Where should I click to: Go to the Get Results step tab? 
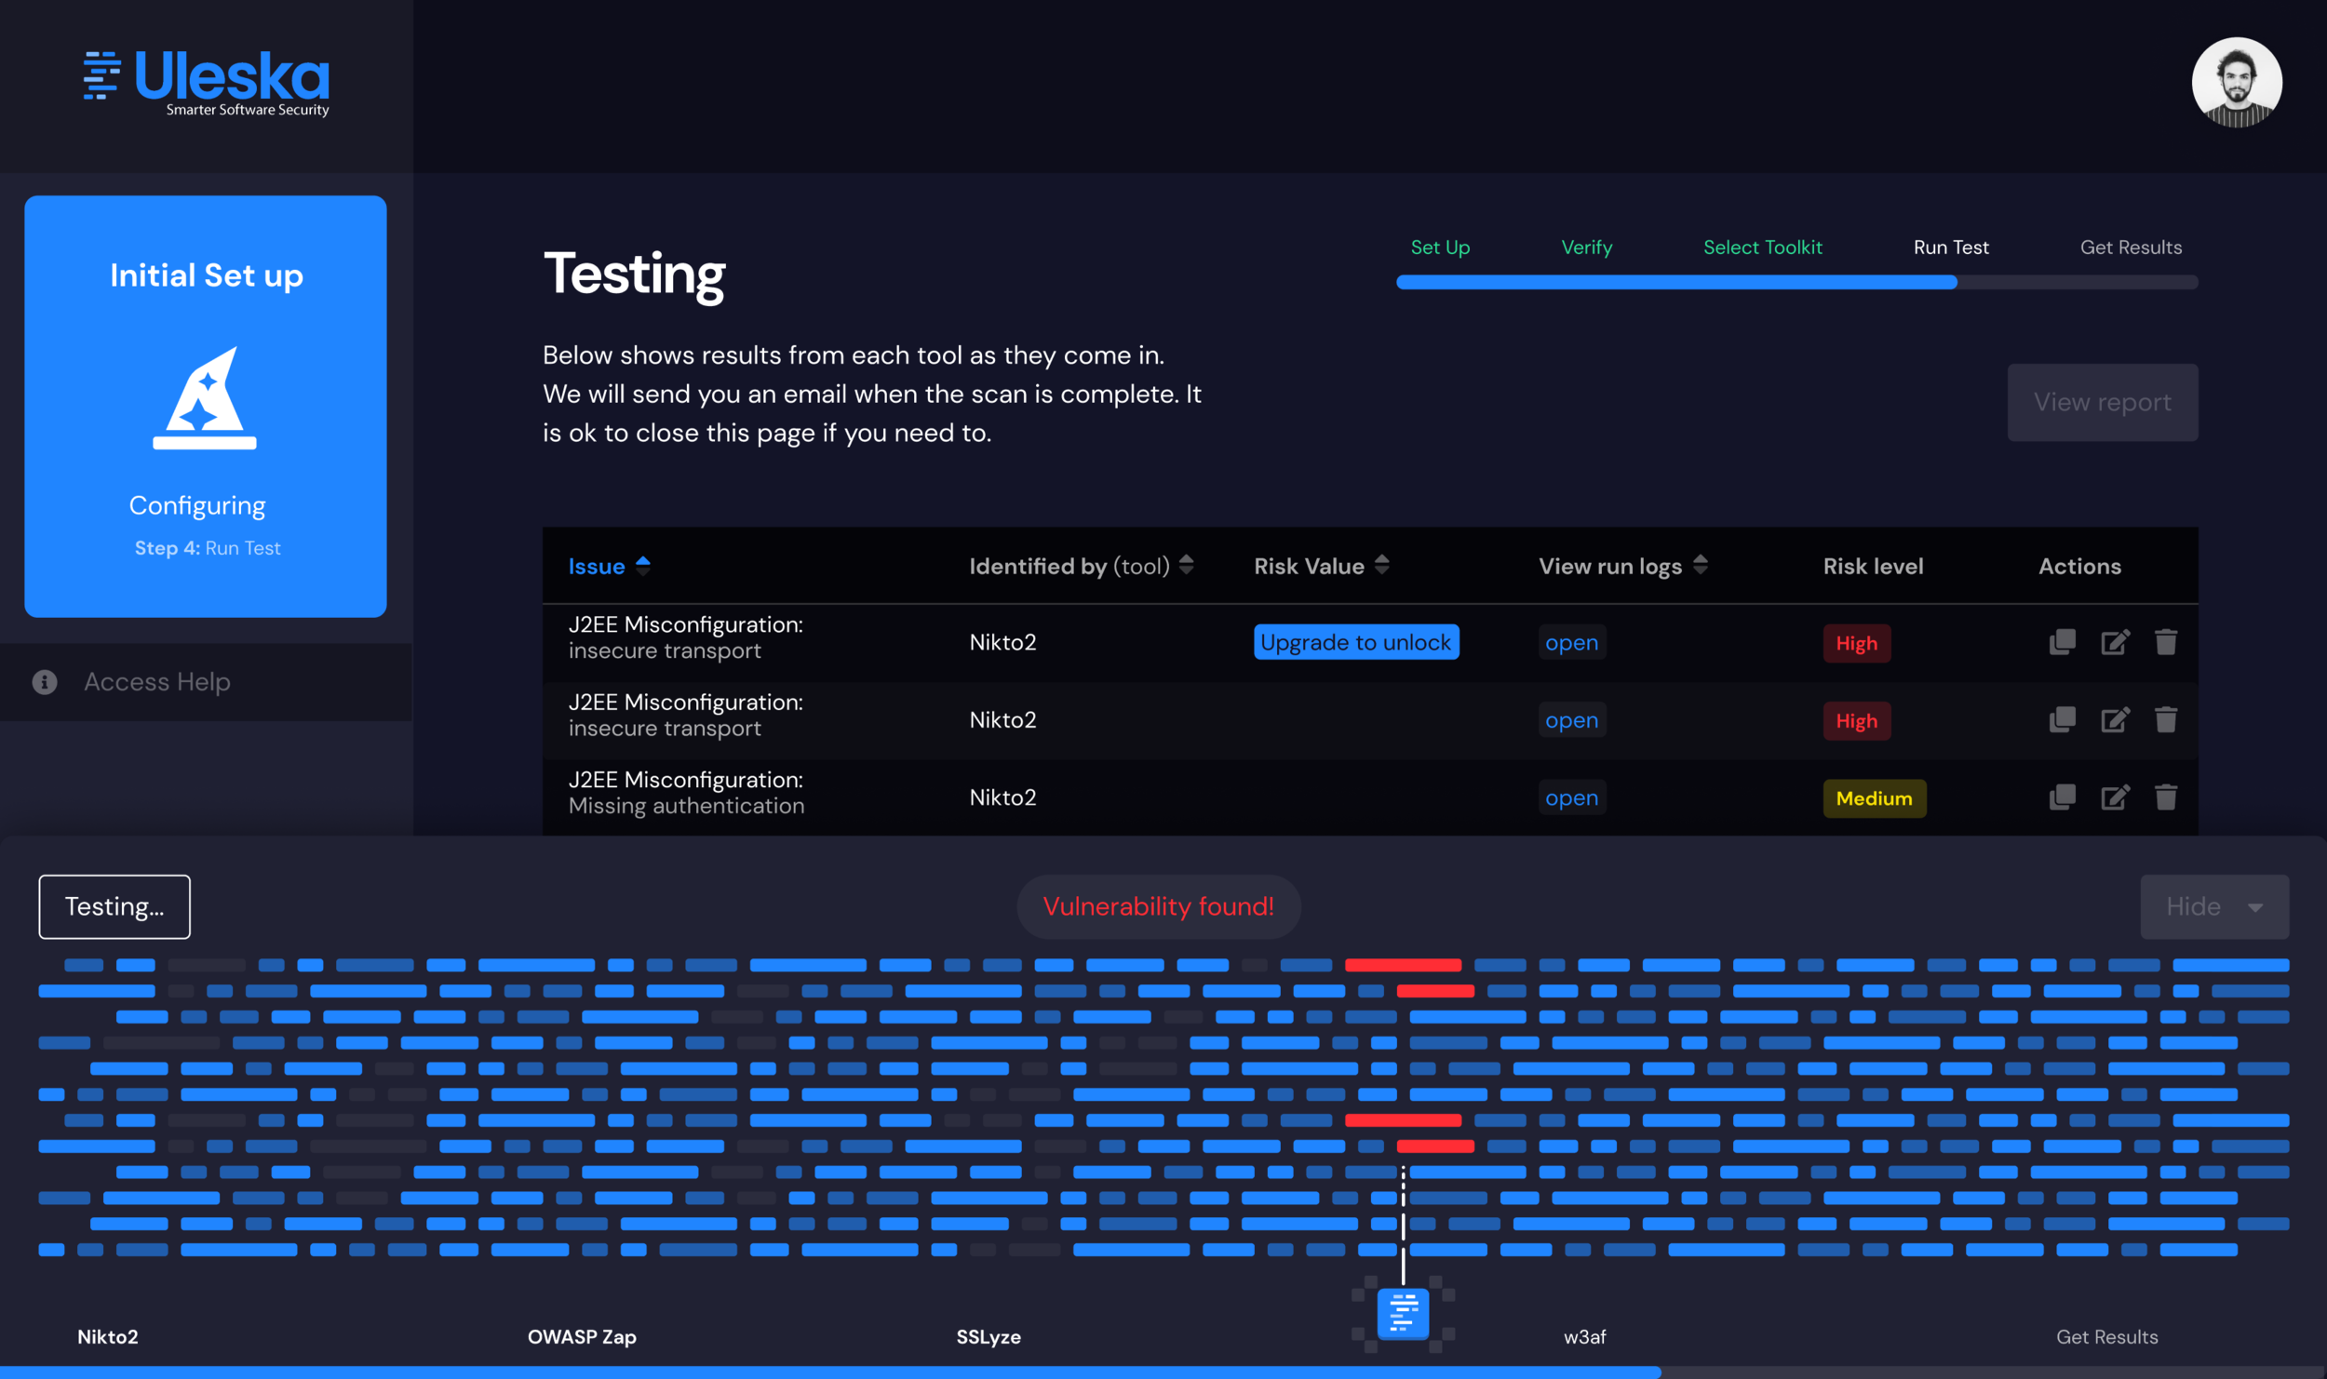click(2130, 248)
